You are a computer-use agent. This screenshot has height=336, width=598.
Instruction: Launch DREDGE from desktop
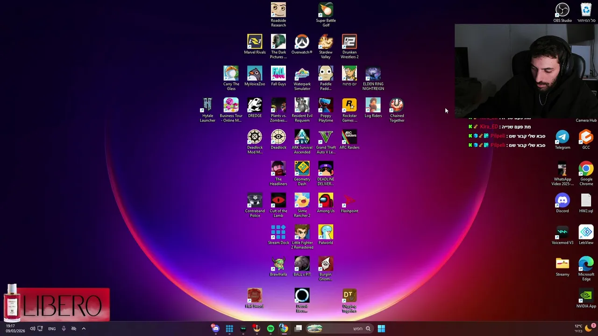(255, 108)
